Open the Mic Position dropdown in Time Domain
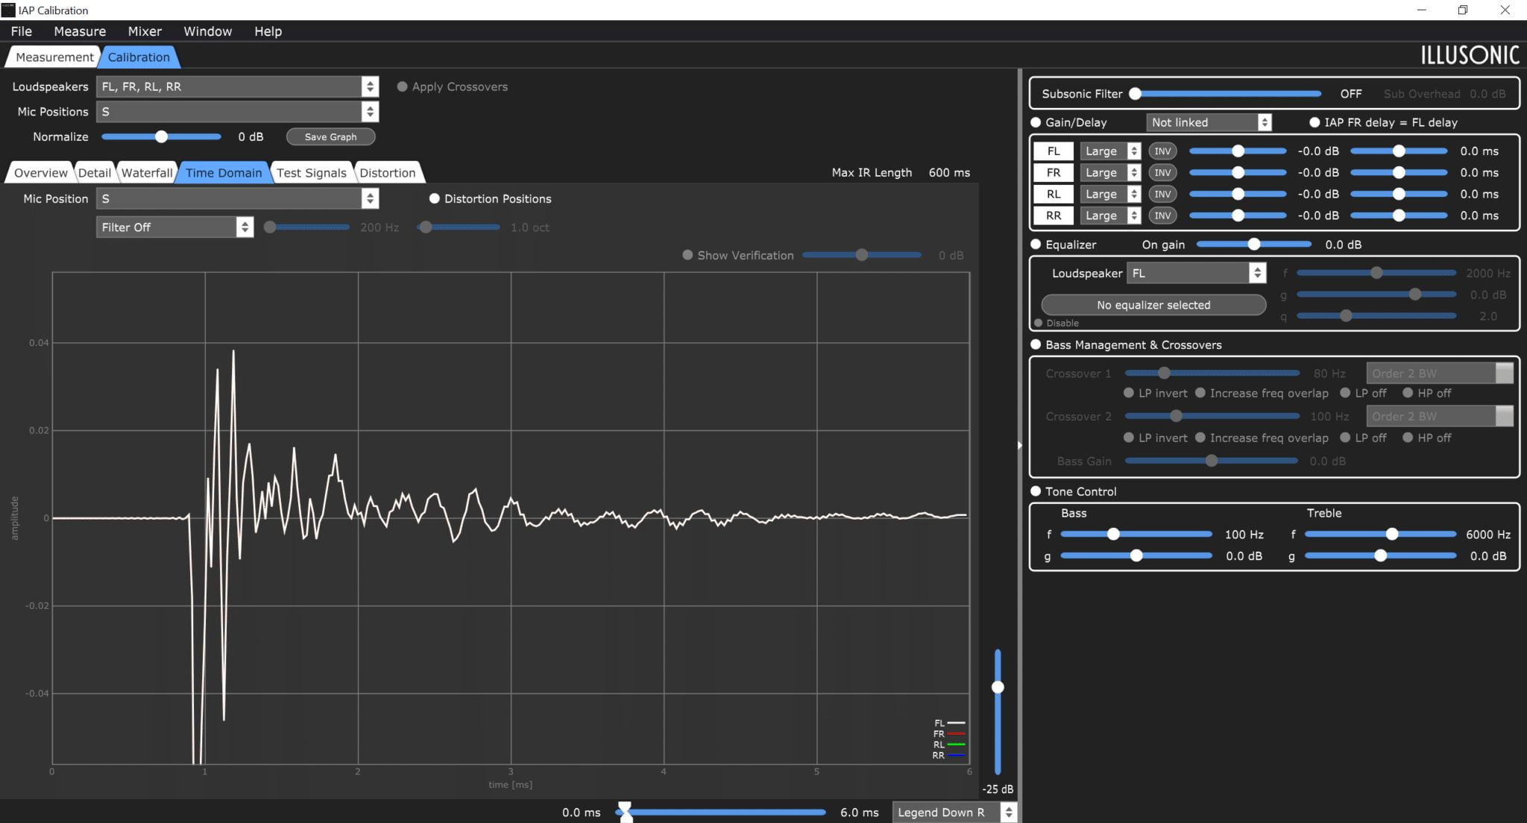The image size is (1527, 823). (237, 198)
